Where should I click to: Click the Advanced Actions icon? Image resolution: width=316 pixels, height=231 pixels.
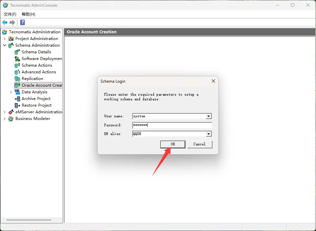click(x=17, y=72)
